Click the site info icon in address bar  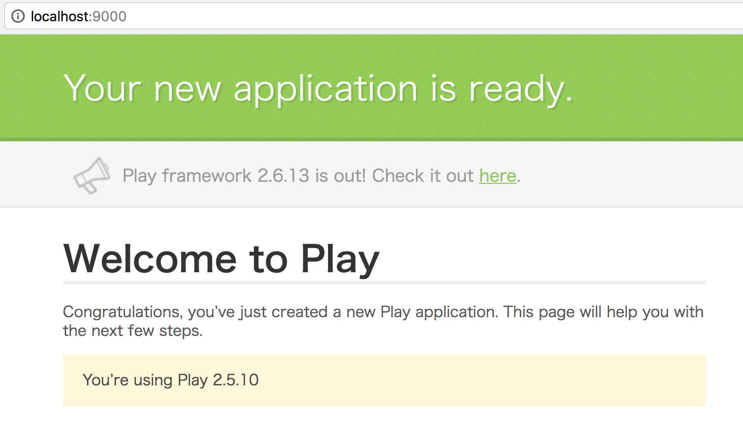18,16
